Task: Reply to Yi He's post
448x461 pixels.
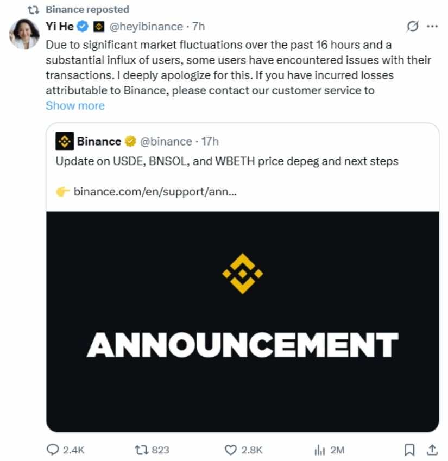Action: [x=54, y=450]
